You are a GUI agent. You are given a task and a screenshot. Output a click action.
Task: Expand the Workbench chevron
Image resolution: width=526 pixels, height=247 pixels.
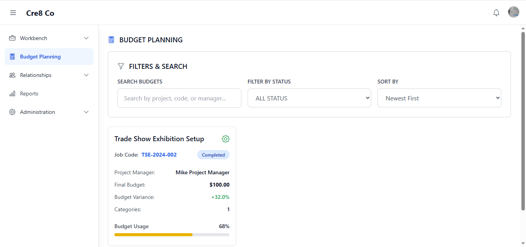click(86, 38)
